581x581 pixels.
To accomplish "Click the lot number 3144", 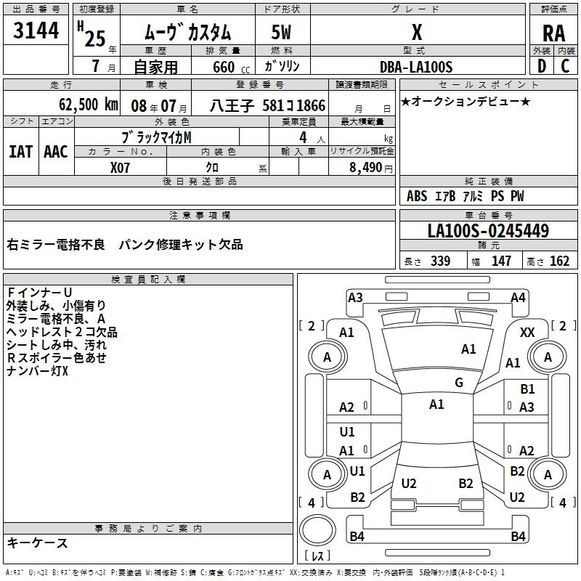I will [x=36, y=30].
